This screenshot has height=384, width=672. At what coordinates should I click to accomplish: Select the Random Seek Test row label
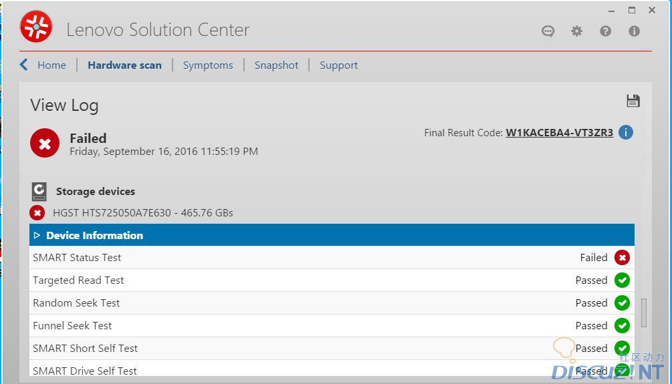click(76, 303)
